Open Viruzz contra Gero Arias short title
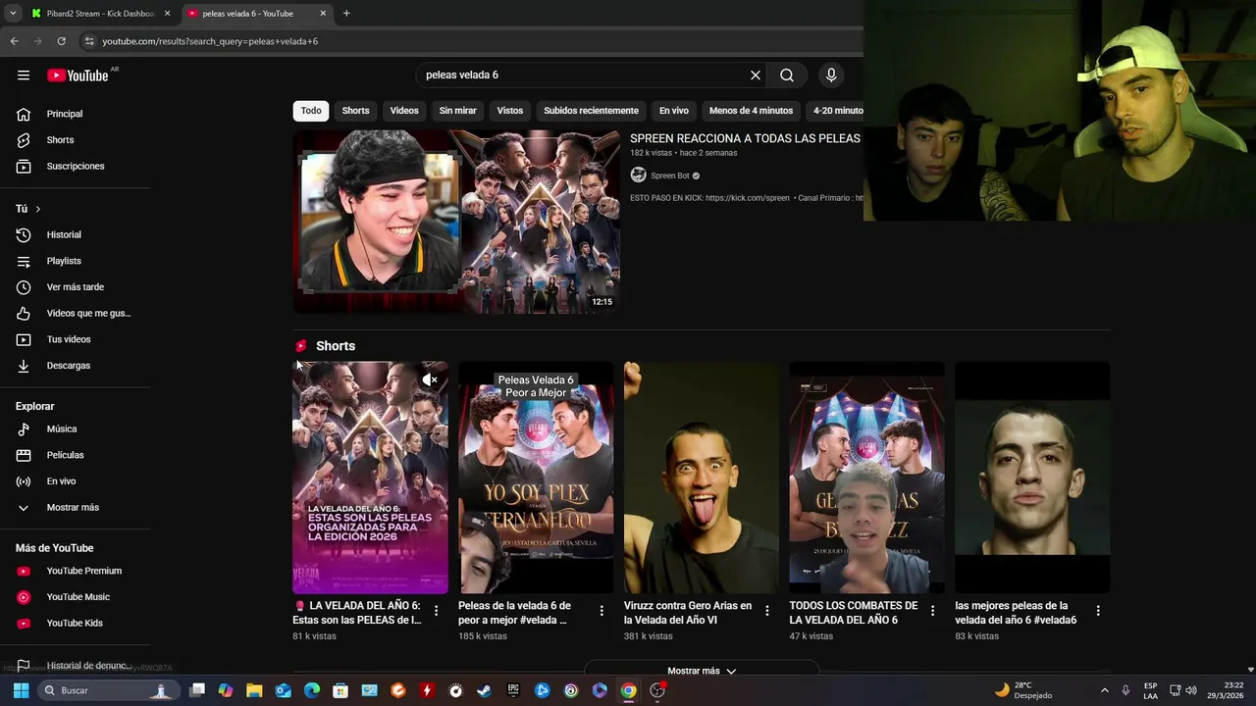This screenshot has height=706, width=1256. tap(689, 613)
